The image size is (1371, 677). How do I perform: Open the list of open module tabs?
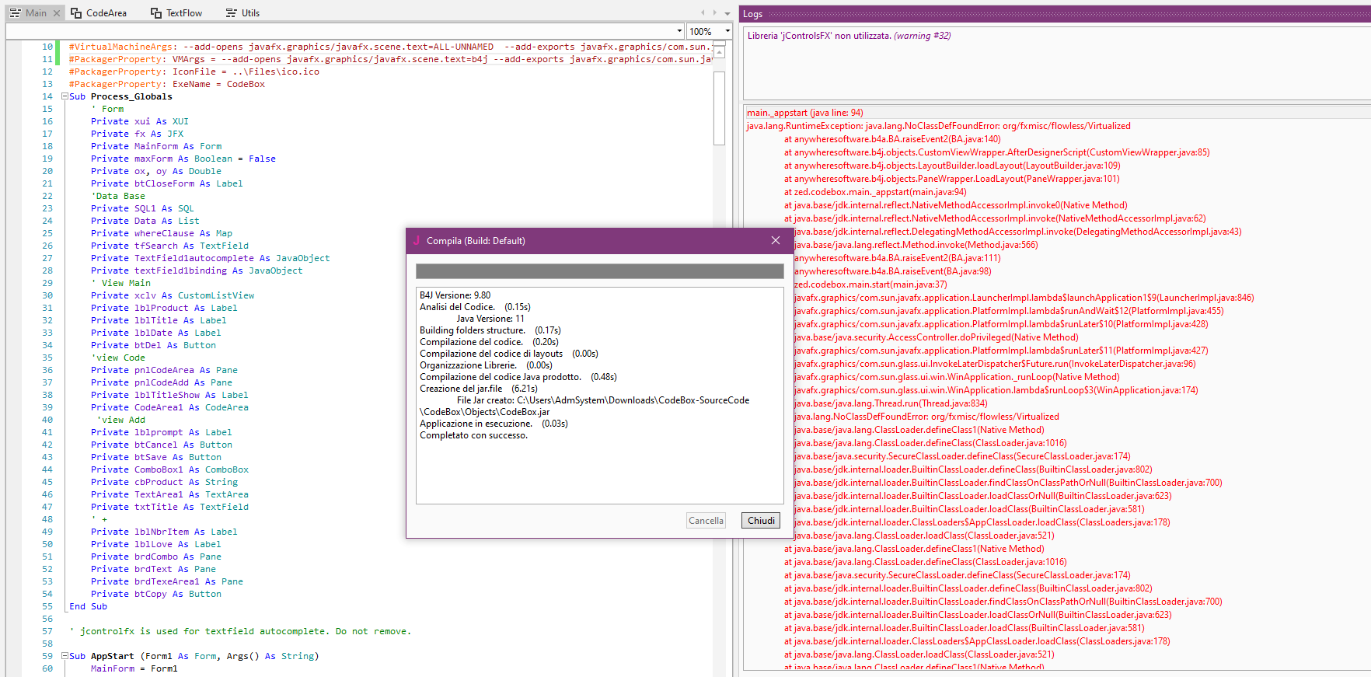click(727, 13)
